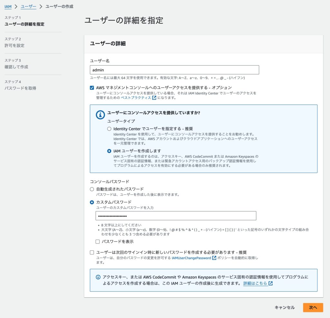Screen dimensions: 330x318
Task: Click the 8 文字以上にしてください password hint
Action: pos(121,225)
